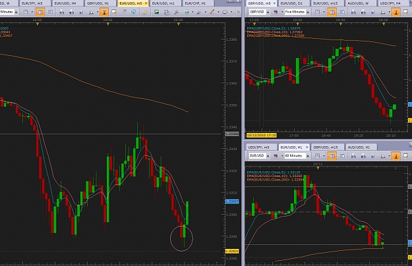Image resolution: width=412 pixels, height=266 pixels.
Task: Click the chart magnifier icon in the EUR/USD H1 toolbar
Action: [x=383, y=156]
